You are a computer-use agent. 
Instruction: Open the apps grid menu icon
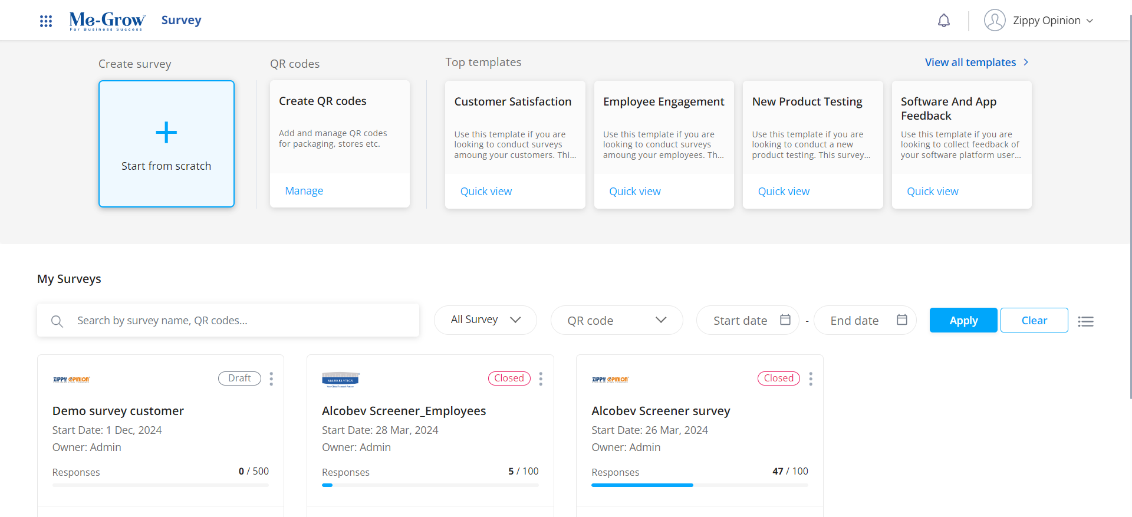pyautogui.click(x=46, y=21)
